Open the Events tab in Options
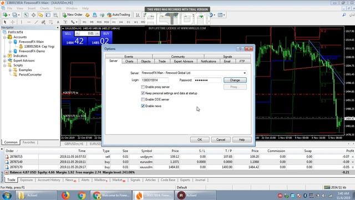355x200 pixels. coord(129,57)
